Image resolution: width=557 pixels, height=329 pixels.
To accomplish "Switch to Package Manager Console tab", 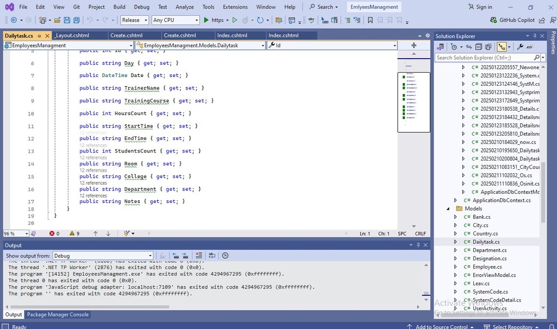I will (58, 314).
